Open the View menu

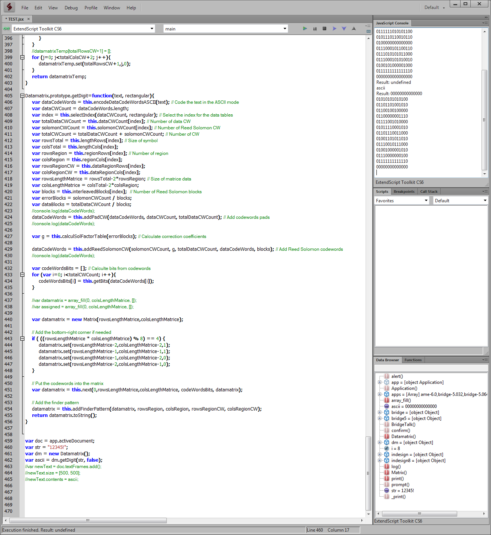(x=53, y=8)
